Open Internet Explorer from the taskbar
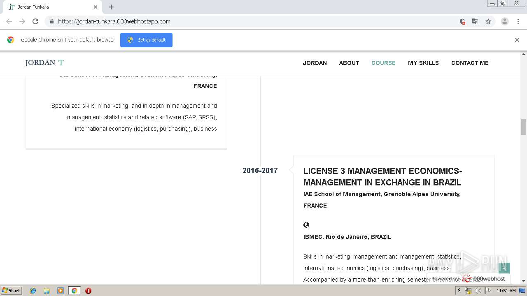 tap(33, 291)
